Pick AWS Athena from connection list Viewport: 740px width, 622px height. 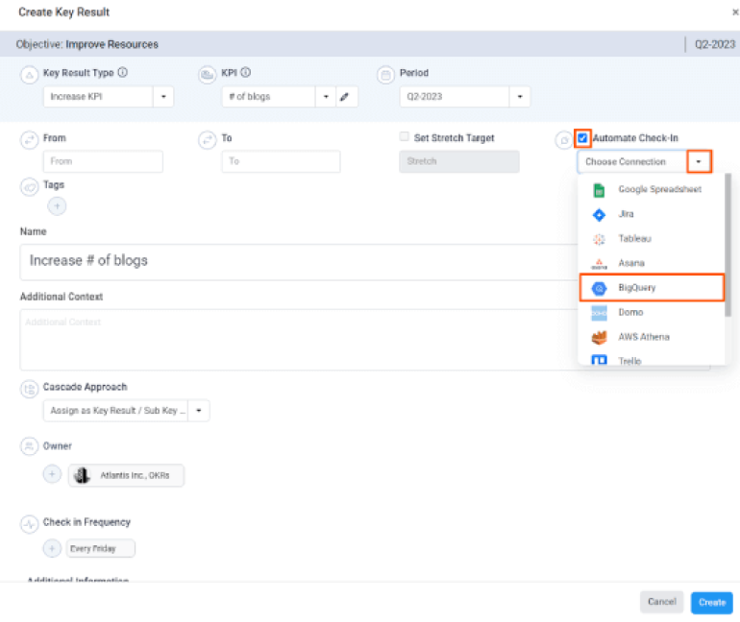point(652,337)
